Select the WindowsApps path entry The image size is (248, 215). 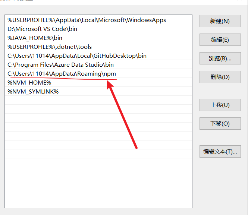pyautogui.click(x=87, y=20)
